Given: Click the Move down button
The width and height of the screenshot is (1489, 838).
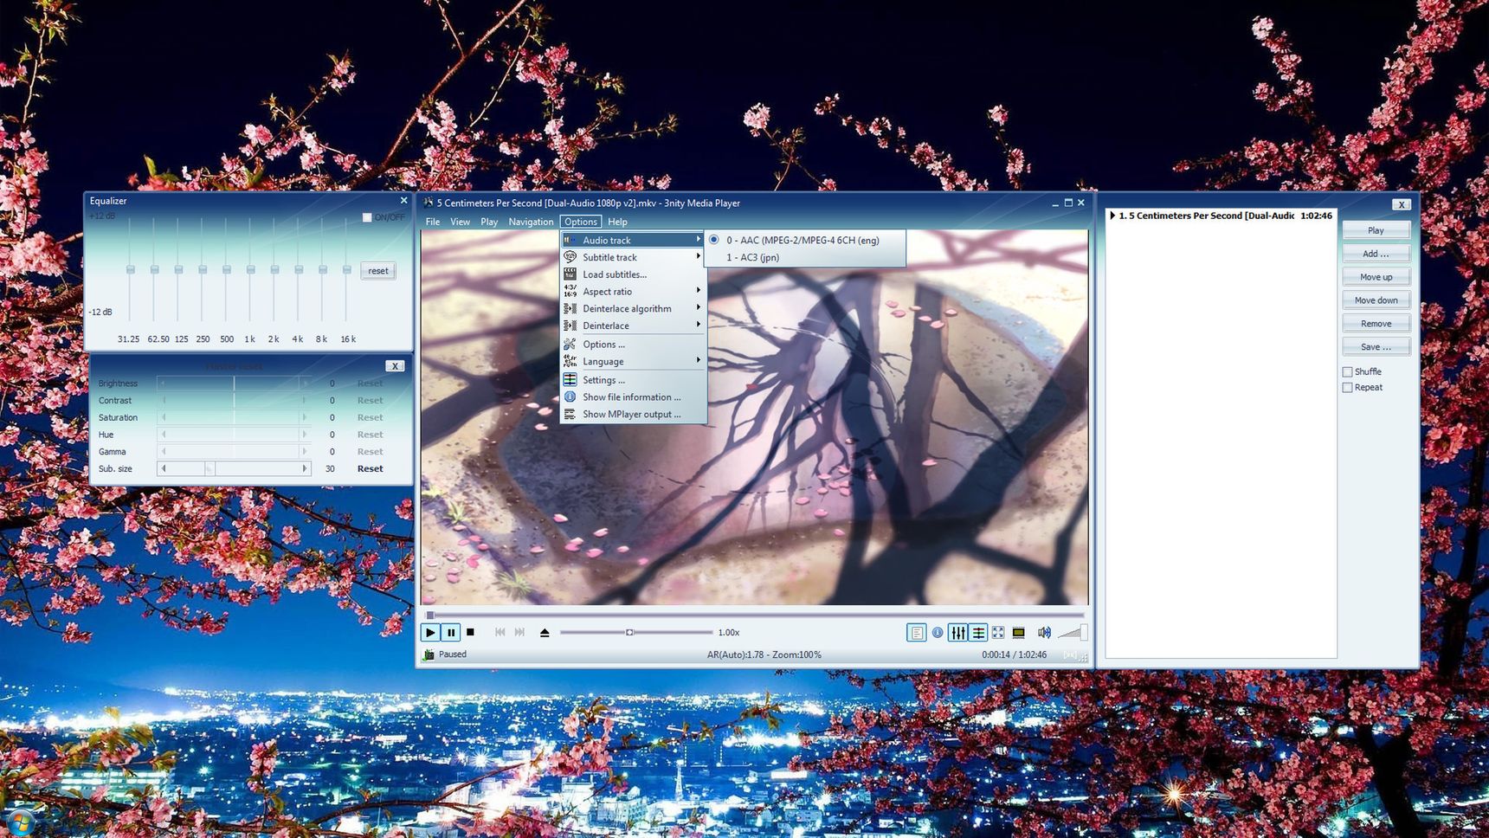Looking at the screenshot, I should click(1376, 300).
